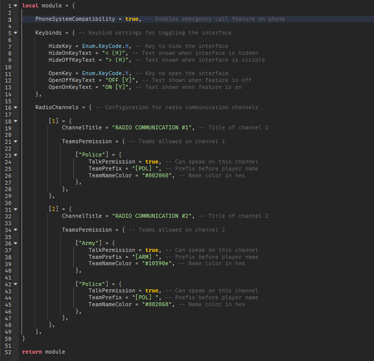Image resolution: width=374 pixels, height=361 pixels.
Task: Click line number 3 in the gutter
Action: pos(10,19)
